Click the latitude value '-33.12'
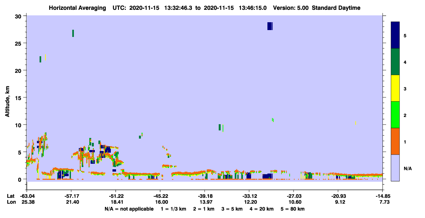This screenshot has height=218, width=425. 249,196
